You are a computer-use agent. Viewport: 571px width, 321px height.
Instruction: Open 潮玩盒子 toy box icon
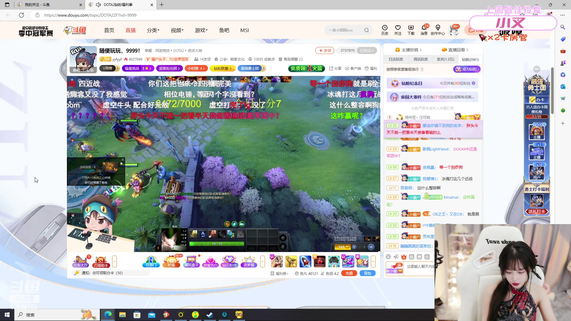click(x=192, y=262)
